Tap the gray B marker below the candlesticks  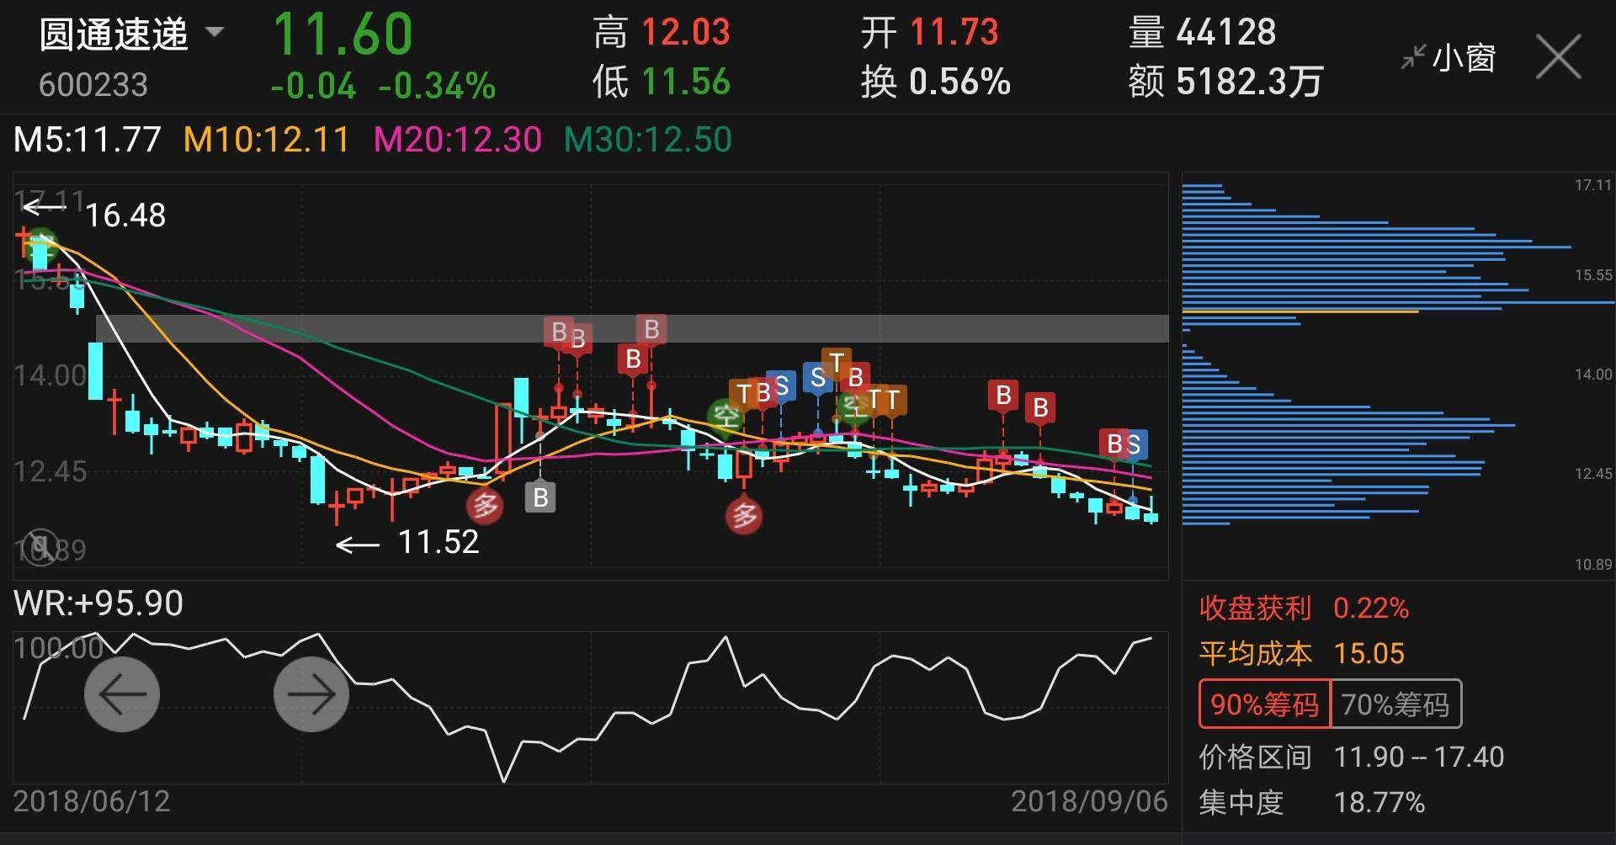pyautogui.click(x=540, y=497)
